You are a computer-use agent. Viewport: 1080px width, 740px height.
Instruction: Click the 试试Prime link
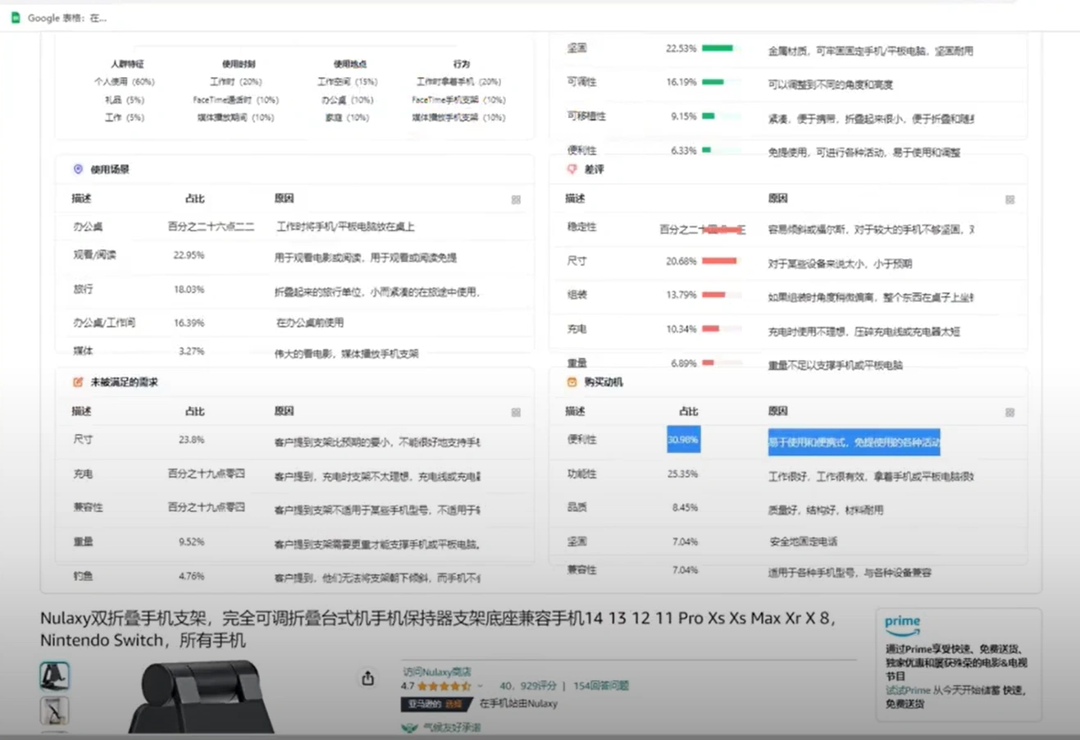click(908, 691)
